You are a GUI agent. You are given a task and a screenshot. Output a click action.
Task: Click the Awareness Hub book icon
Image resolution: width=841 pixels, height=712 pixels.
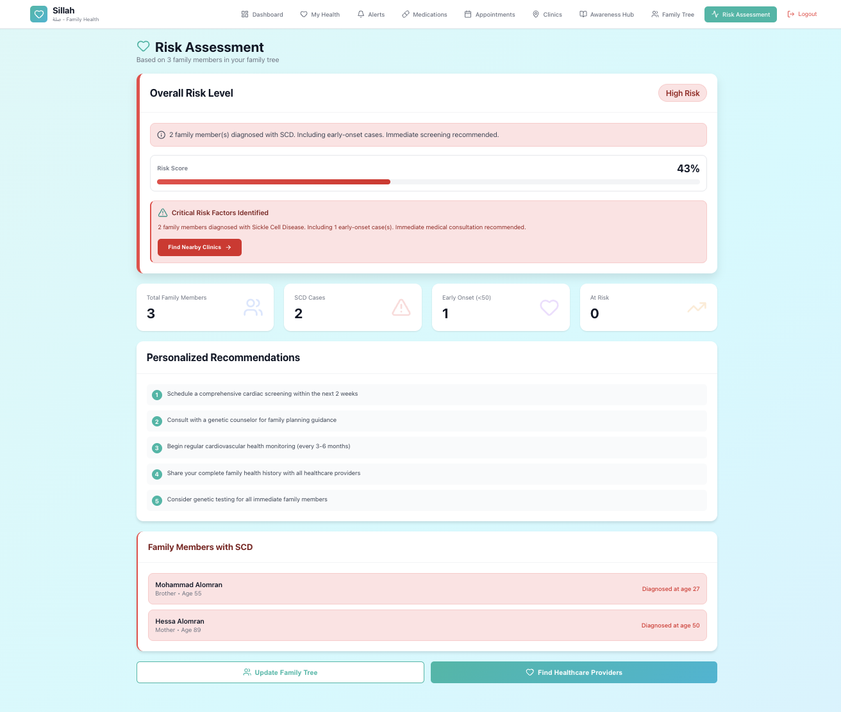coord(584,14)
